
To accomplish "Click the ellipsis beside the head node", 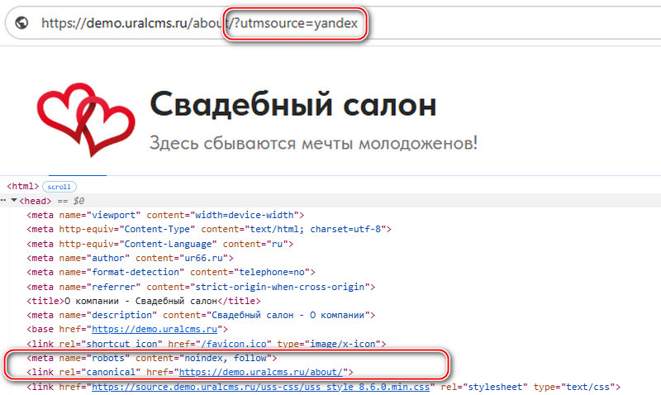I will 3,201.
